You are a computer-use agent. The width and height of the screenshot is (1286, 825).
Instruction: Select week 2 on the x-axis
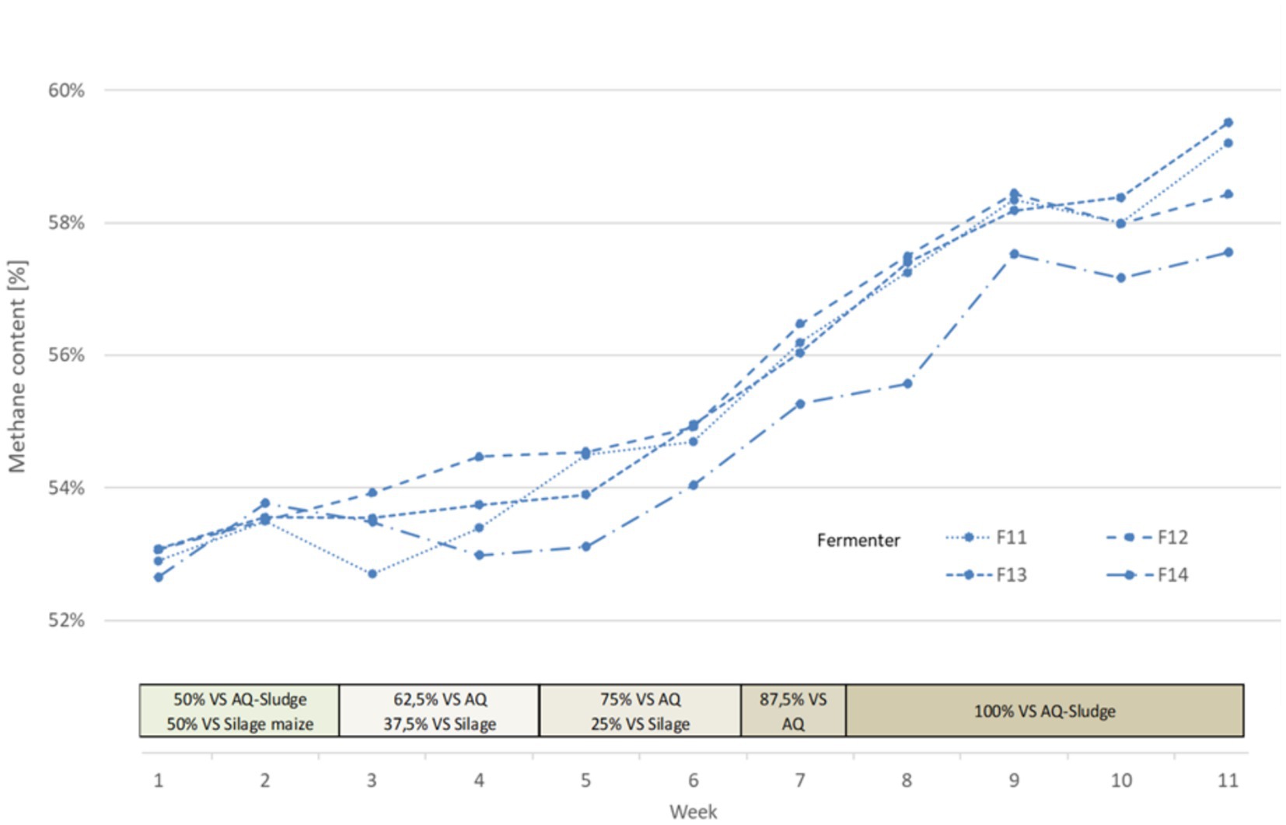(265, 780)
